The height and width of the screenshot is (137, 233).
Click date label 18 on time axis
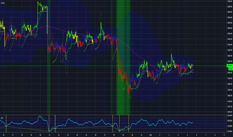click(x=22, y=135)
